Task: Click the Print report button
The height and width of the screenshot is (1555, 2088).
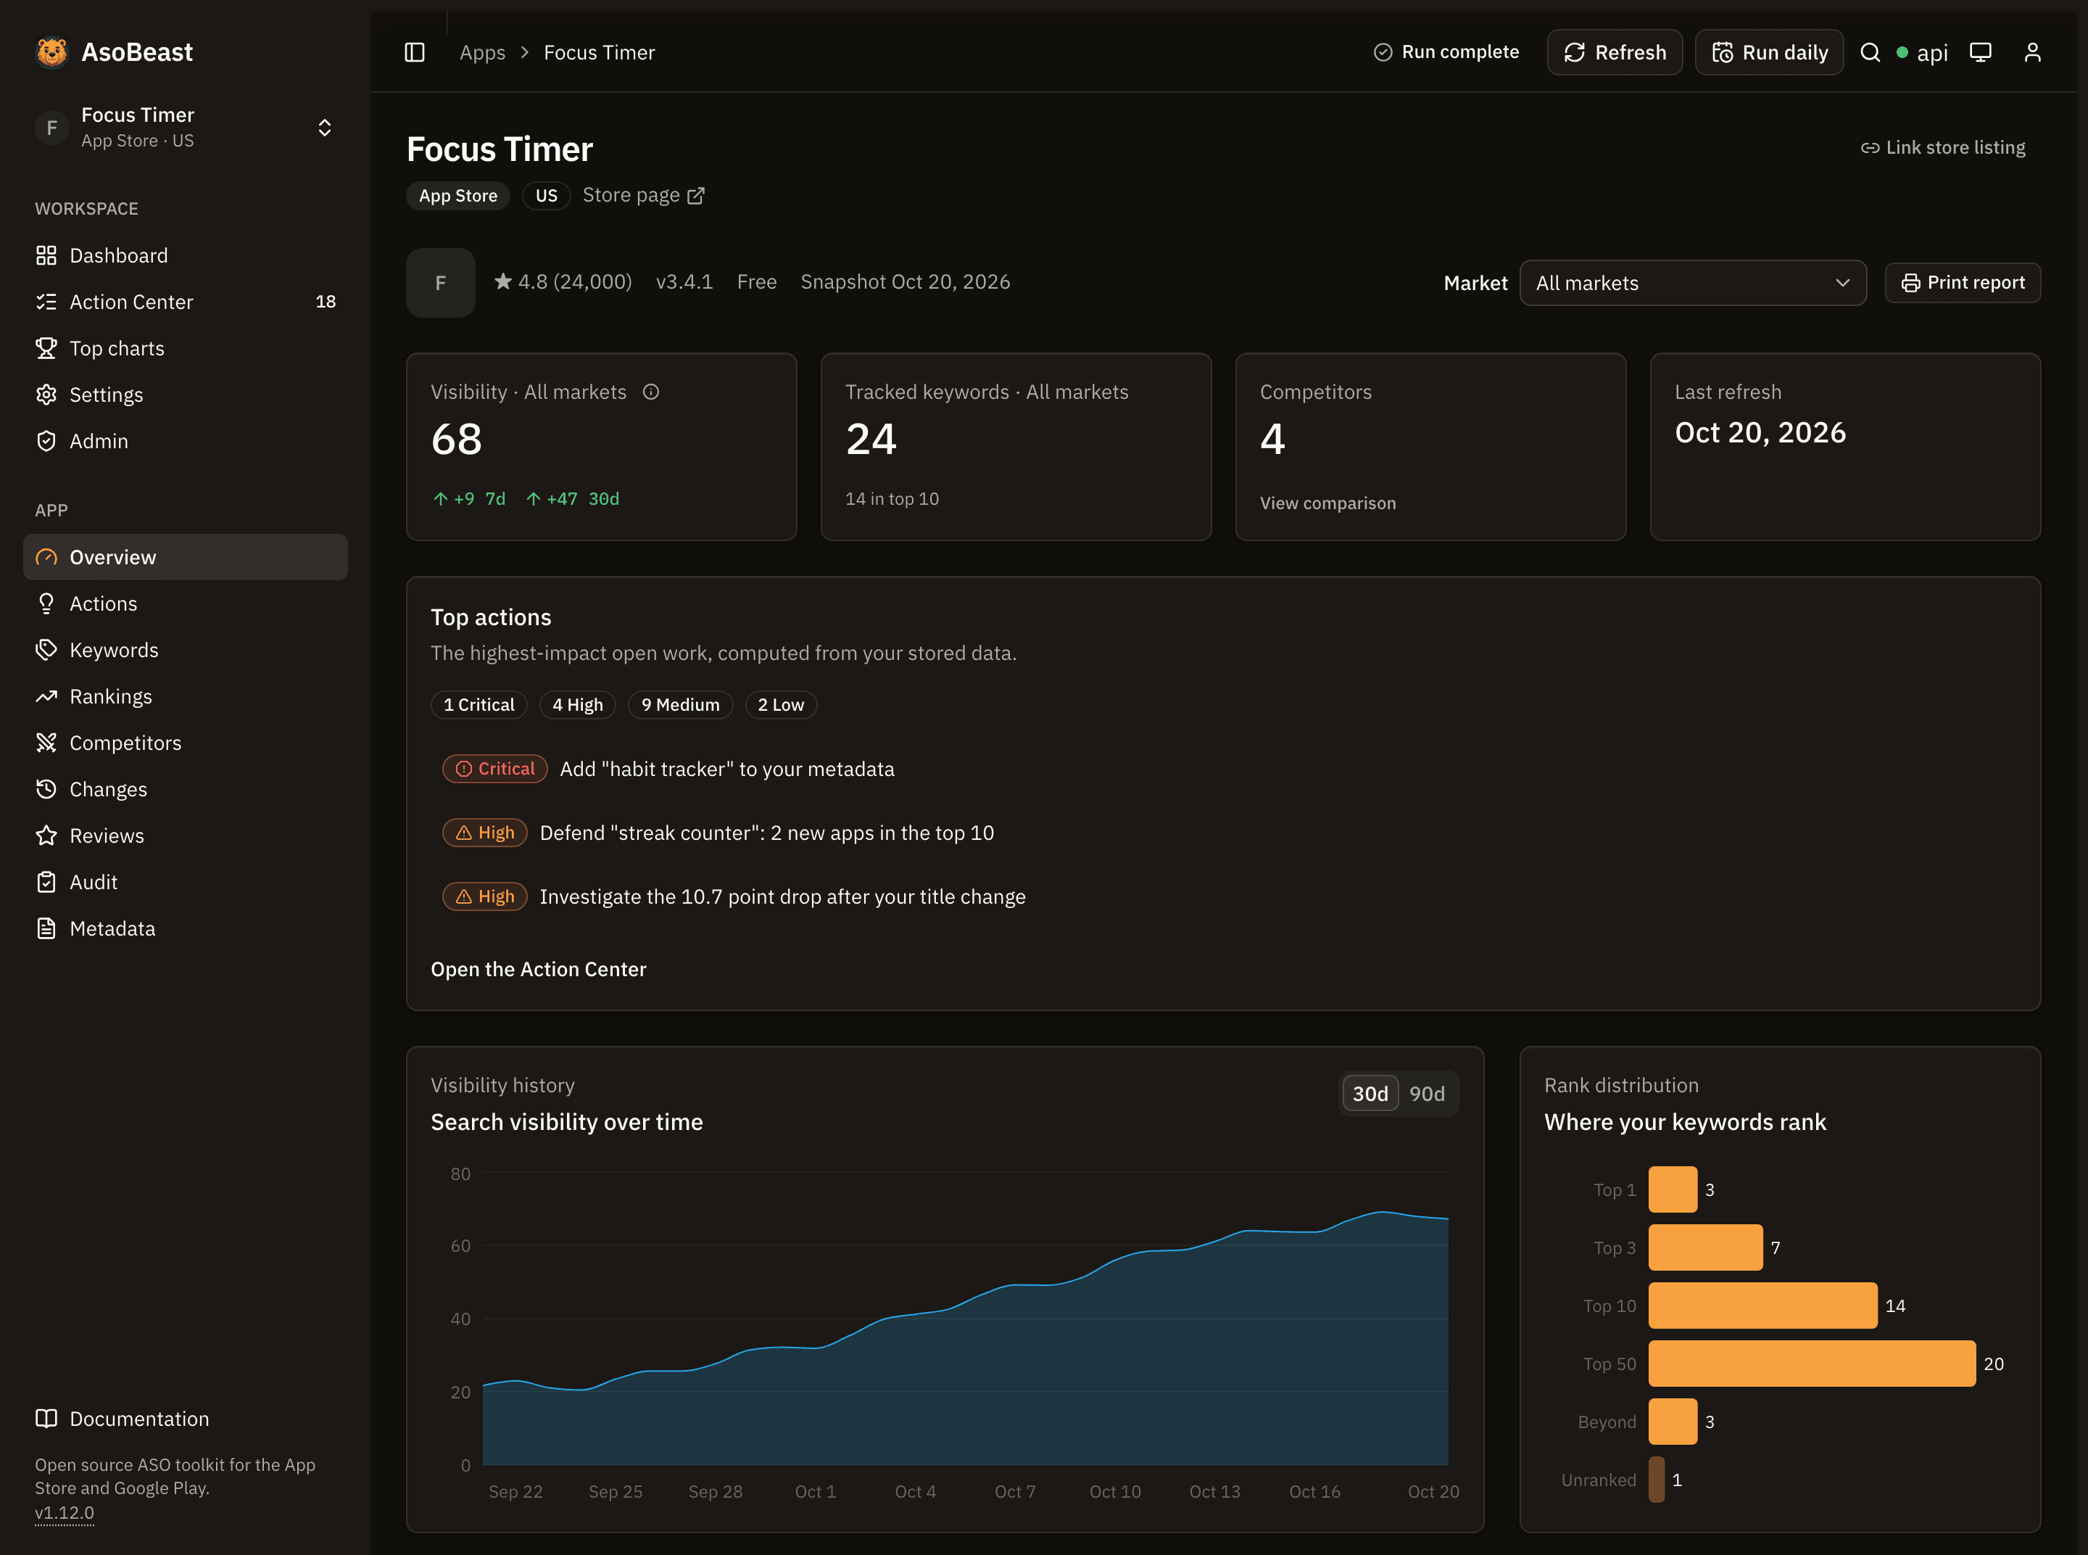Action: click(x=1963, y=282)
